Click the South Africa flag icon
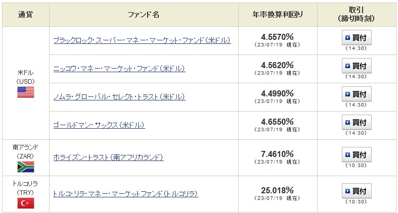The height and width of the screenshot is (213, 398). 26,167
